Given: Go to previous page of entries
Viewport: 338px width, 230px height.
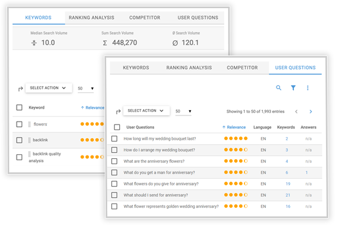Looking at the screenshot, I should [296, 111].
